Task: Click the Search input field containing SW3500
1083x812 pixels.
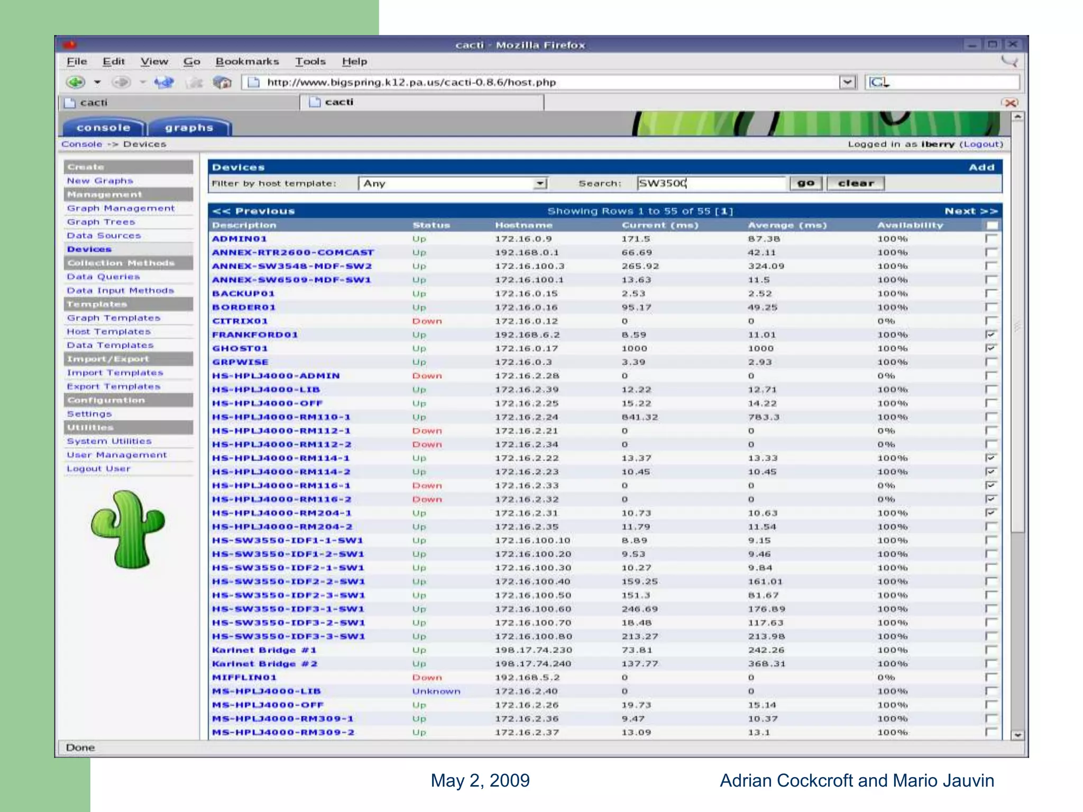Action: pyautogui.click(x=711, y=183)
